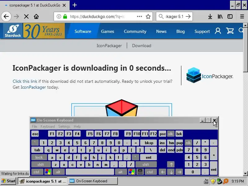The height and width of the screenshot is (186, 248).
Task: Toggle the nlk num lock key
Action: point(188,143)
